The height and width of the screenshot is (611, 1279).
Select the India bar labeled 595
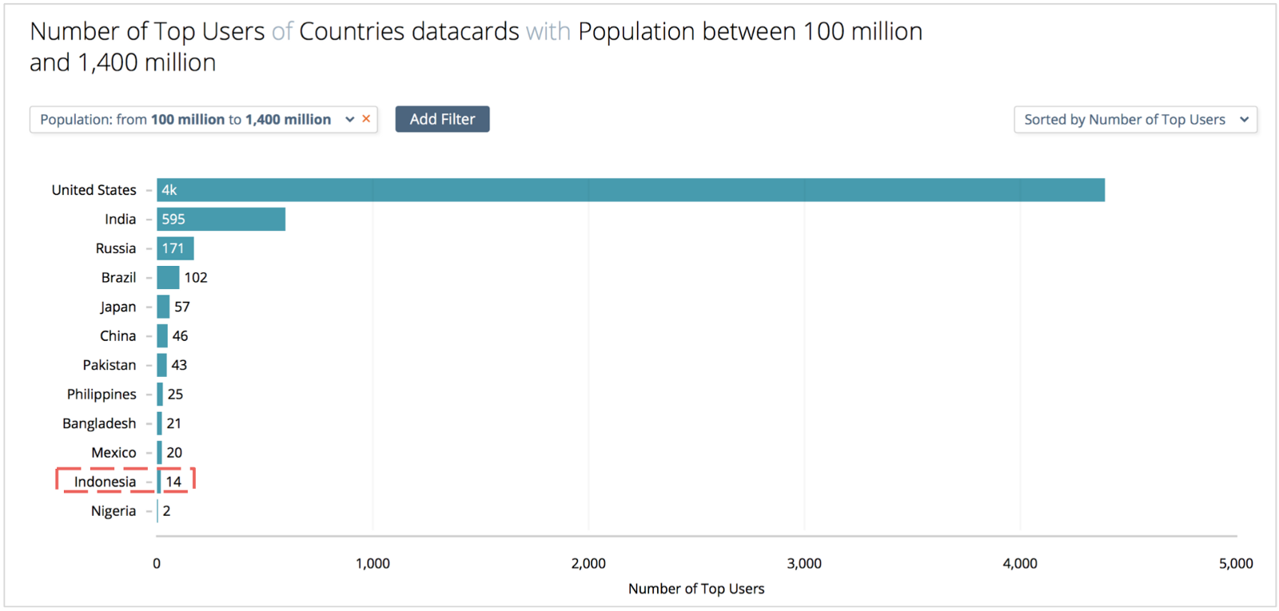tap(221, 219)
